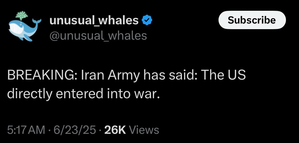This screenshot has width=299, height=143.
Task: Subscribe to unusual_whales
Action: (x=252, y=20)
